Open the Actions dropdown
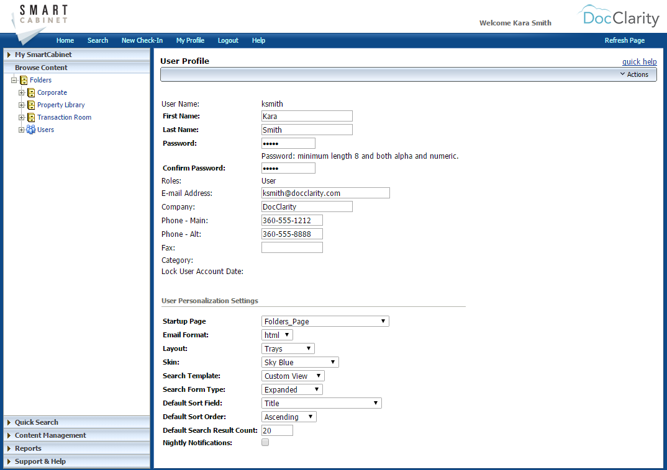The width and height of the screenshot is (667, 470). click(x=635, y=74)
